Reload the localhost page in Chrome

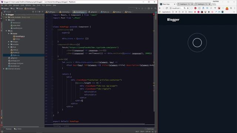click(167, 8)
